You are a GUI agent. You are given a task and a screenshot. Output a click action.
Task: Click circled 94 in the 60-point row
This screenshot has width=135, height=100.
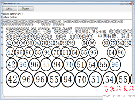pos(58,65)
